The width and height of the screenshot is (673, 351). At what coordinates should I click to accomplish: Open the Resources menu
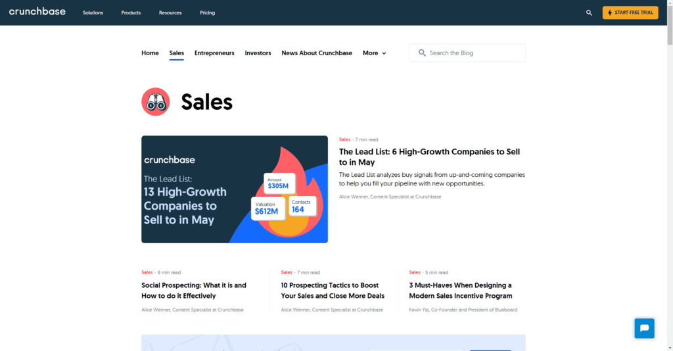tap(170, 13)
